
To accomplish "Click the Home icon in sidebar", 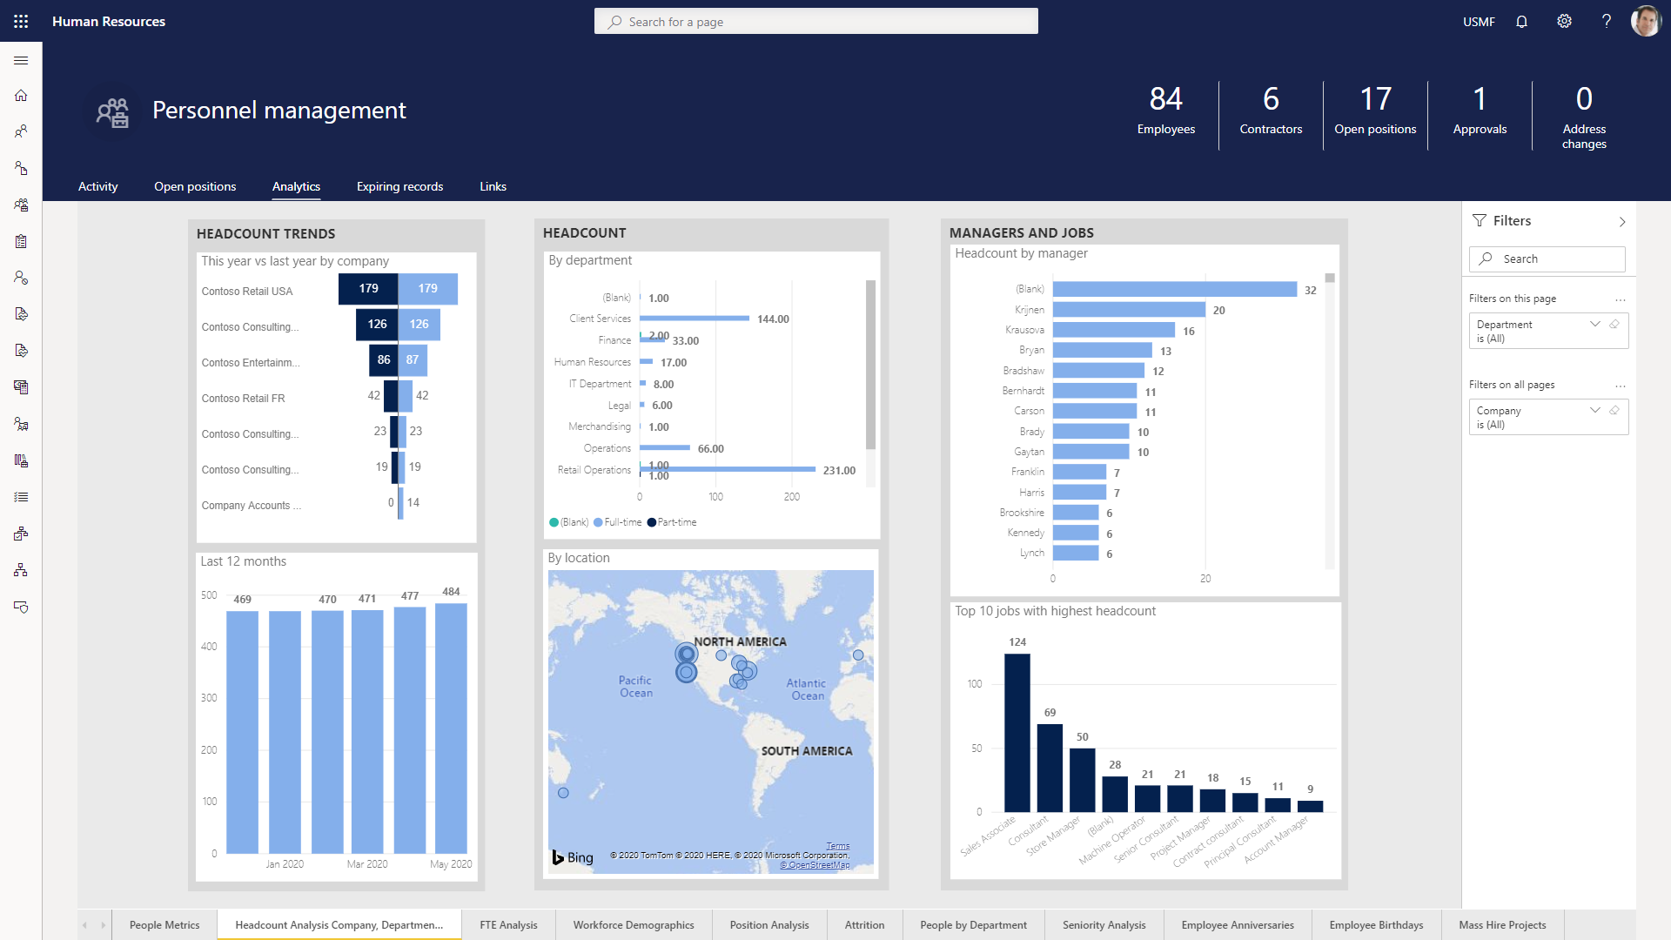I will (21, 95).
